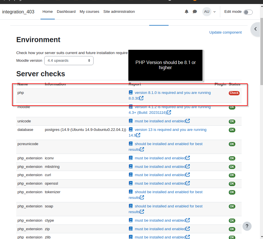Open tokenizer should be installed link
This screenshot has width=263, height=239.
(169, 192)
